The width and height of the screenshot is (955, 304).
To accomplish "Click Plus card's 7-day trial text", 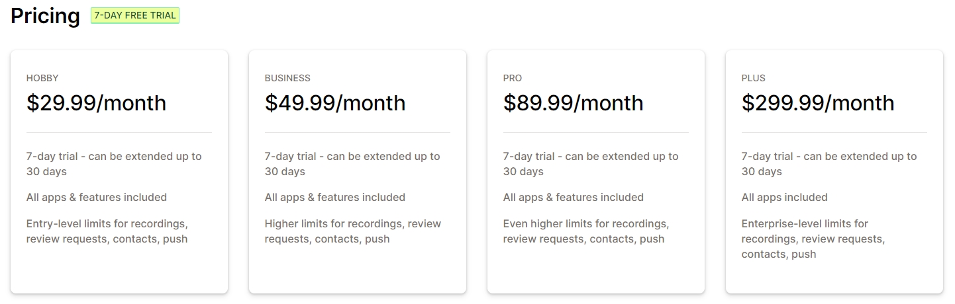I will (829, 164).
